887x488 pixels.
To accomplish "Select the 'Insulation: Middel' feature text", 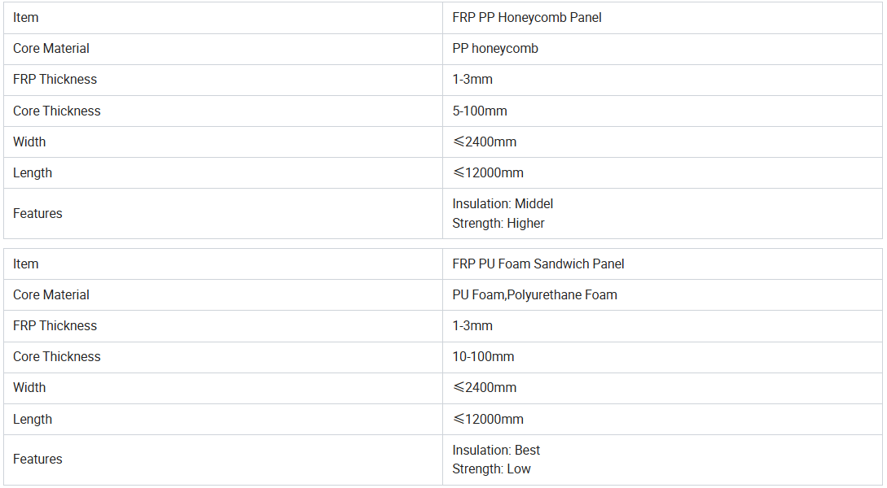I will click(503, 203).
